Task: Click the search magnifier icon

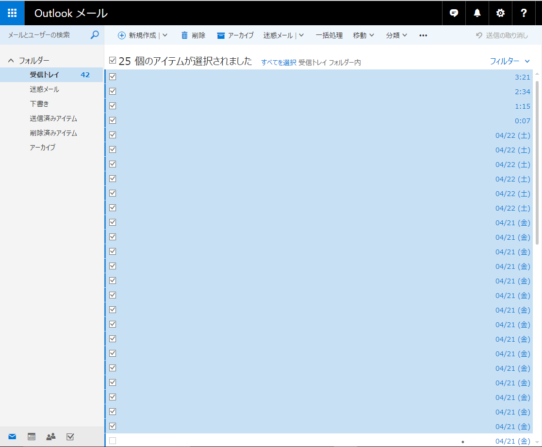Action: click(94, 35)
